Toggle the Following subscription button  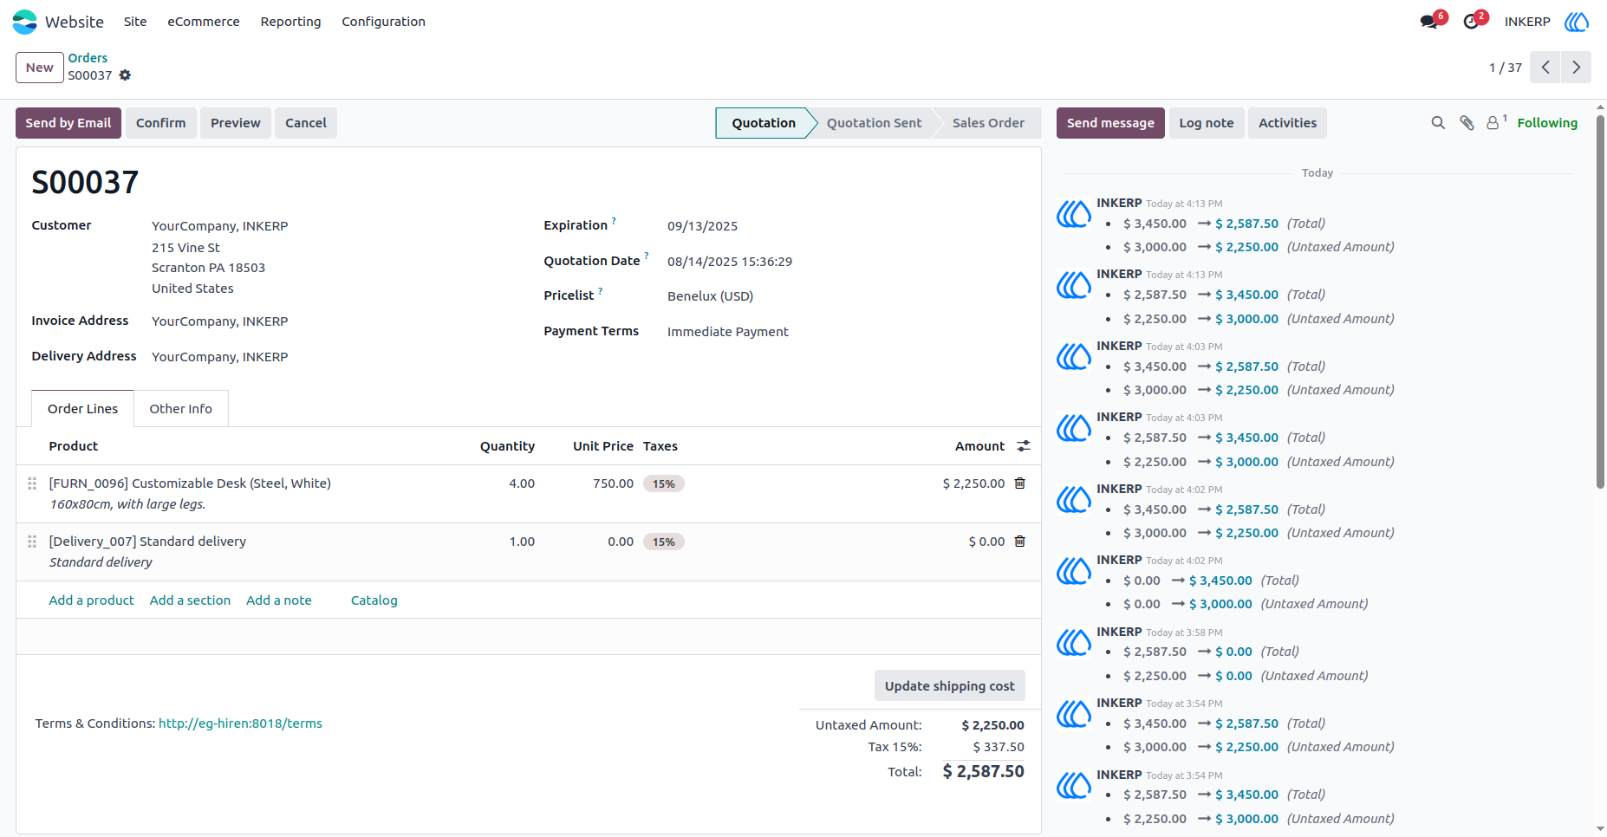tap(1547, 123)
